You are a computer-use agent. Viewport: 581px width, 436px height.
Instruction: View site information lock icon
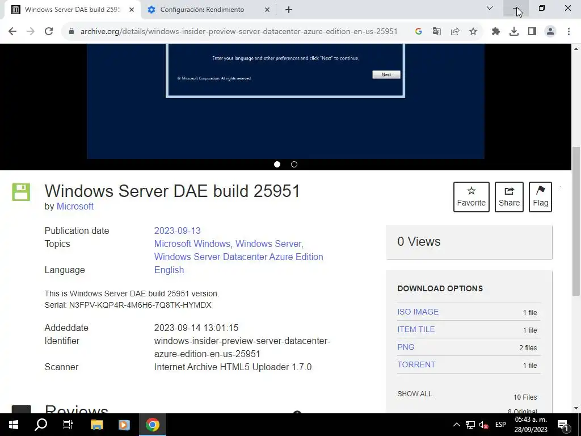(71, 32)
